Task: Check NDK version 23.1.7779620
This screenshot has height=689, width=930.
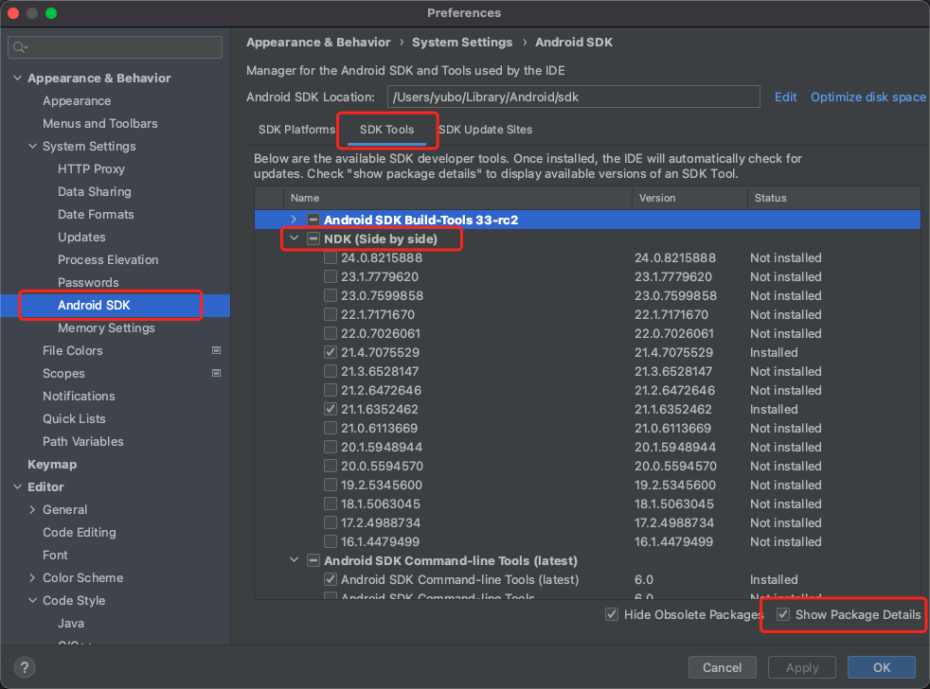Action: [x=331, y=277]
